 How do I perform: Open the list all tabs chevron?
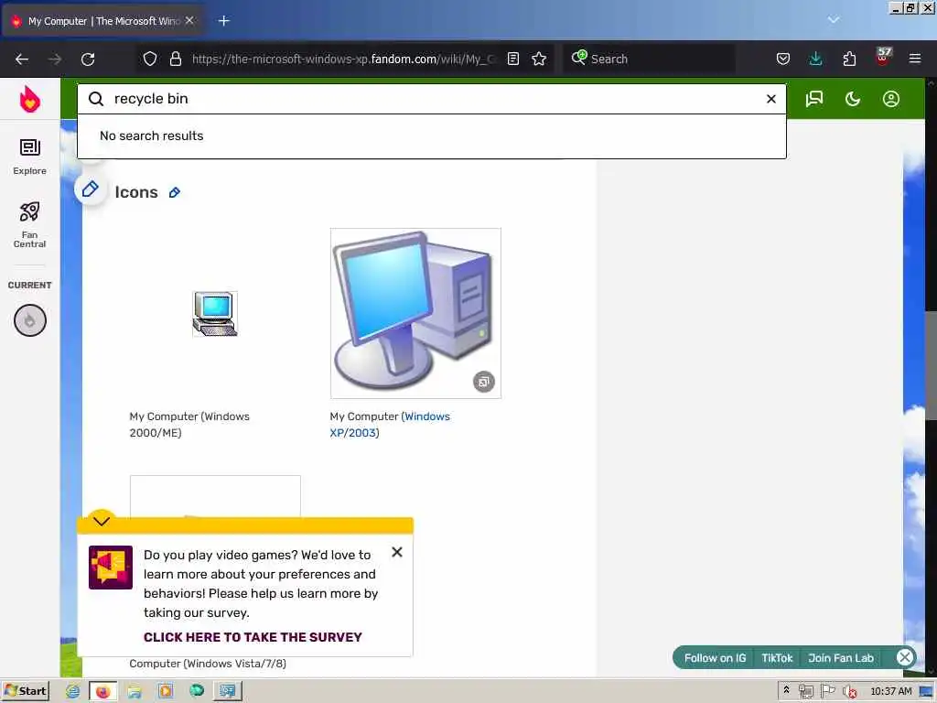834,20
